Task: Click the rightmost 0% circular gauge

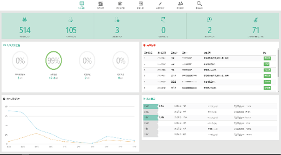Action: pyautogui.click(x=121, y=60)
